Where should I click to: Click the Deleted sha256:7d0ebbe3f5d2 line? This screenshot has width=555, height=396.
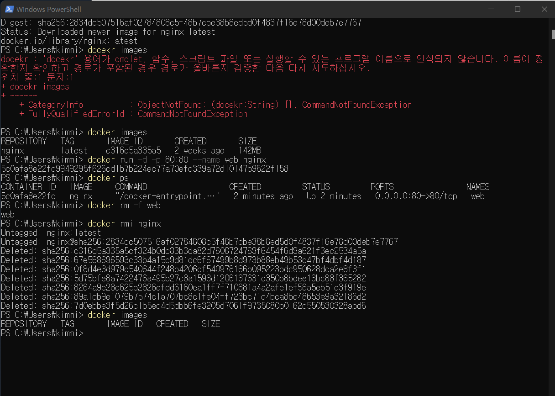[x=183, y=306]
